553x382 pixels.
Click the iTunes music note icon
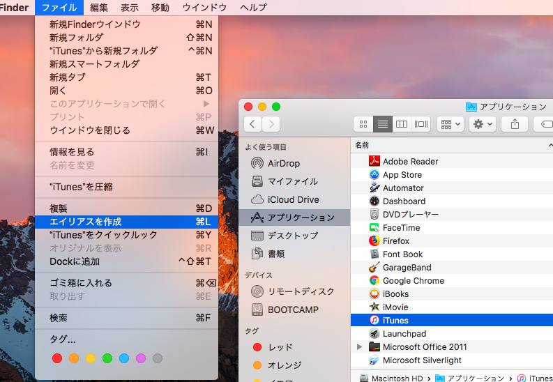pos(374,321)
